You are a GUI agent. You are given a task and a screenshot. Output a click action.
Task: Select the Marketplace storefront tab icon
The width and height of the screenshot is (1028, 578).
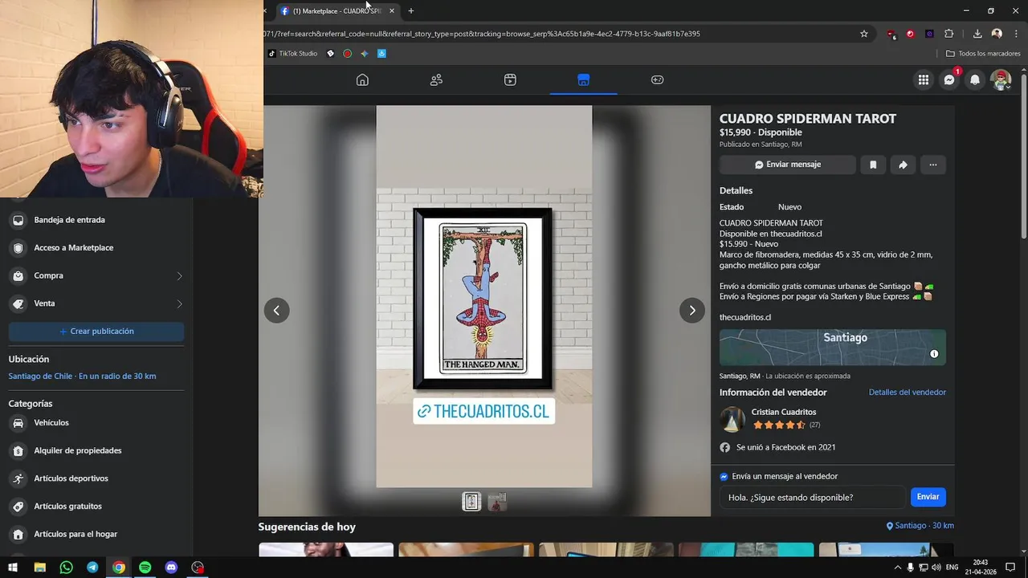[583, 79]
